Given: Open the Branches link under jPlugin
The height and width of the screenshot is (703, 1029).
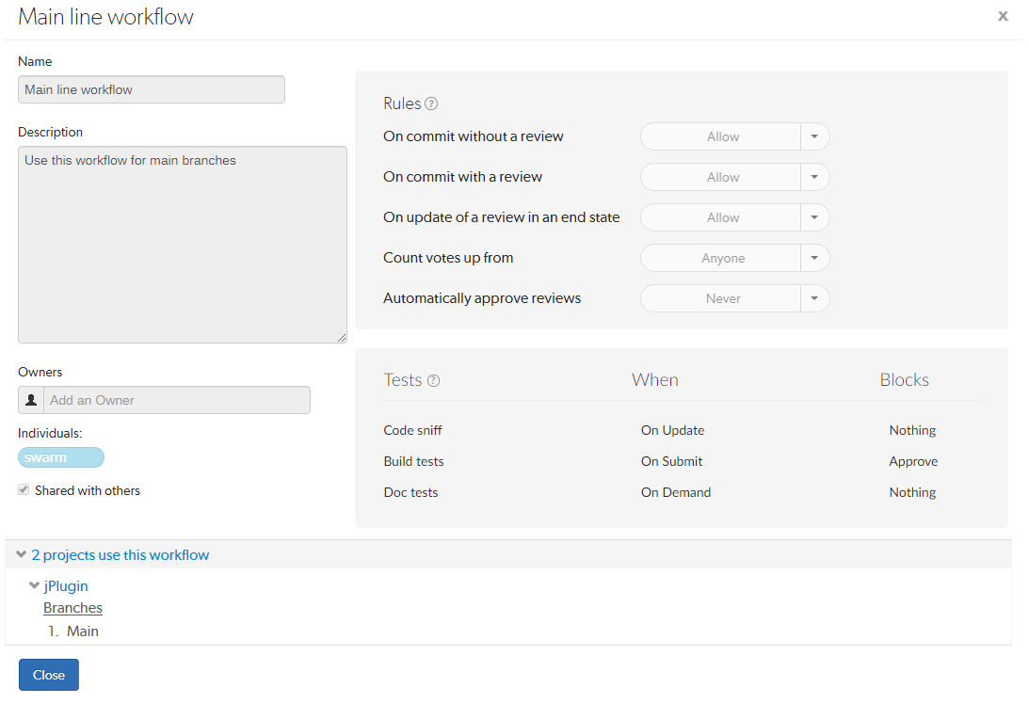Looking at the screenshot, I should [x=72, y=607].
